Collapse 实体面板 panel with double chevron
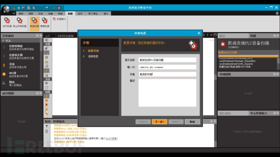The image size is (280, 157). [x=37, y=36]
